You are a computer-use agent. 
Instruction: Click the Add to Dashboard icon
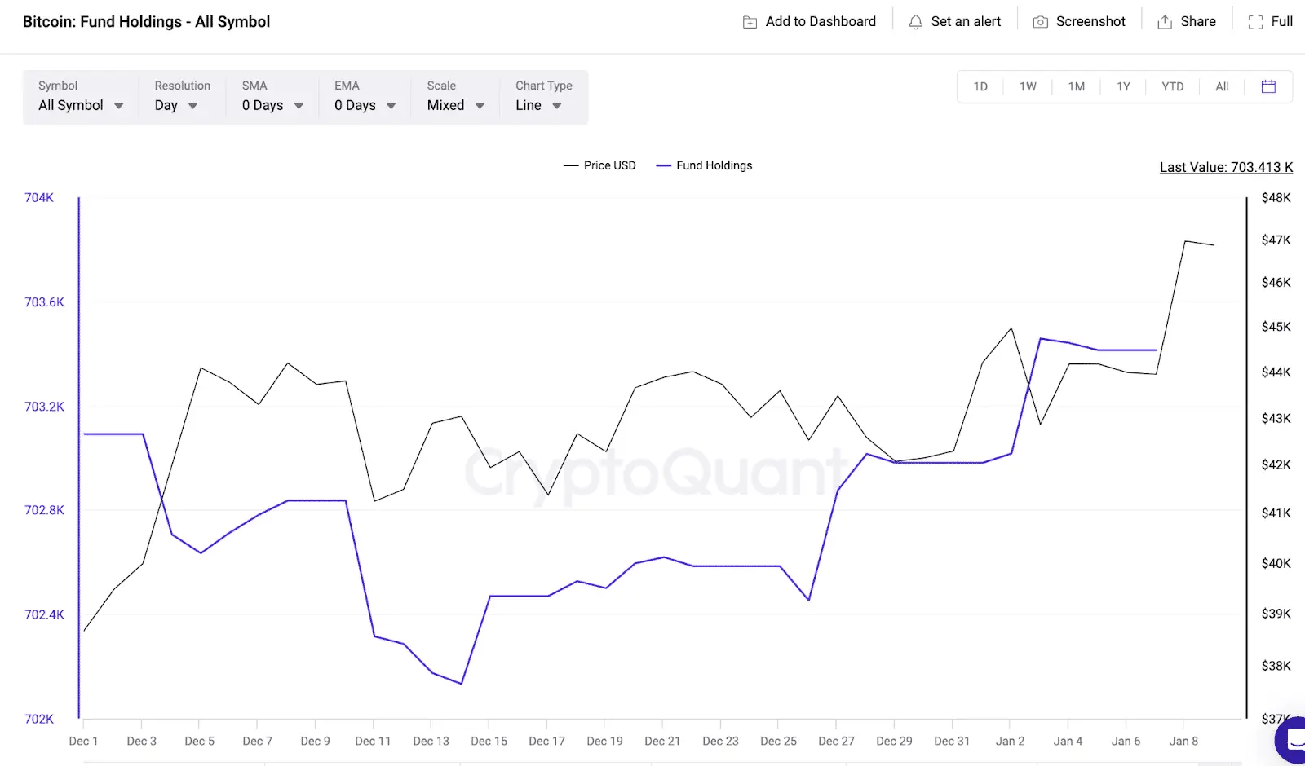coord(750,21)
